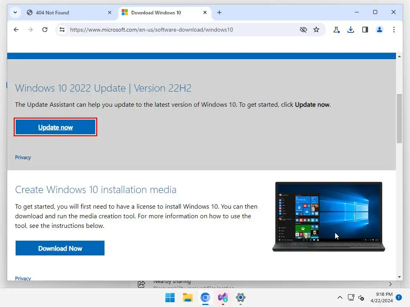Open File Explorer from taskbar
This screenshot has height=307, width=410.
[187, 297]
